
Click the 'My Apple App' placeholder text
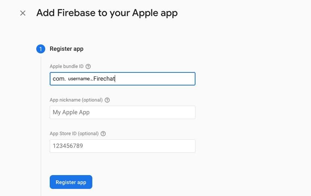[71, 112]
